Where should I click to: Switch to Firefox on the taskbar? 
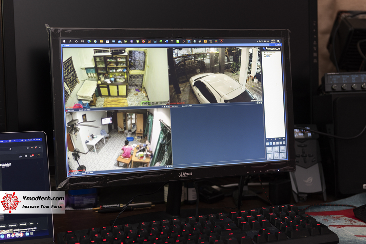(143, 41)
